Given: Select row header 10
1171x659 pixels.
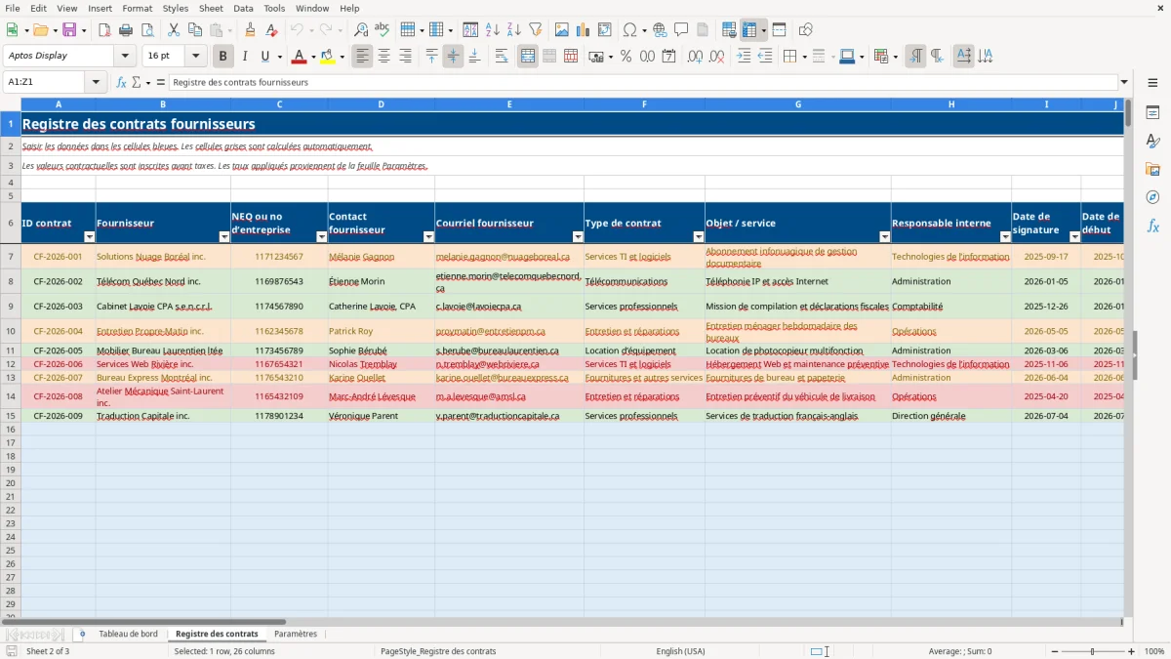Looking at the screenshot, I should pyautogui.click(x=11, y=332).
